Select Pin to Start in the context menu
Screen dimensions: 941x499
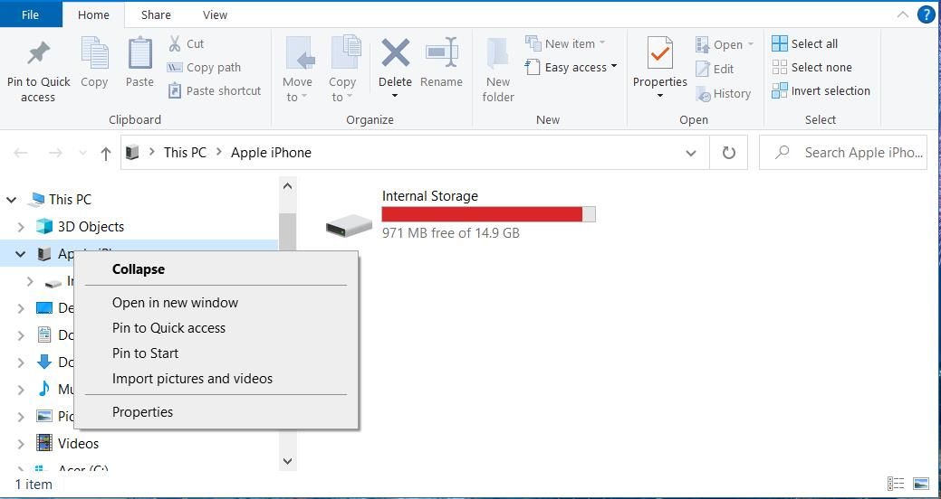pyautogui.click(x=145, y=353)
